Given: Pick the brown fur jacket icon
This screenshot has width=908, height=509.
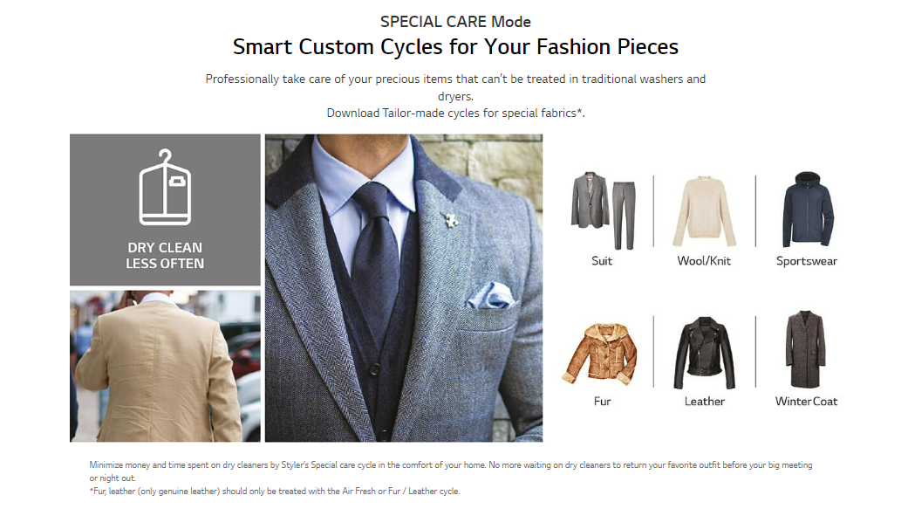Looking at the screenshot, I should tap(602, 354).
